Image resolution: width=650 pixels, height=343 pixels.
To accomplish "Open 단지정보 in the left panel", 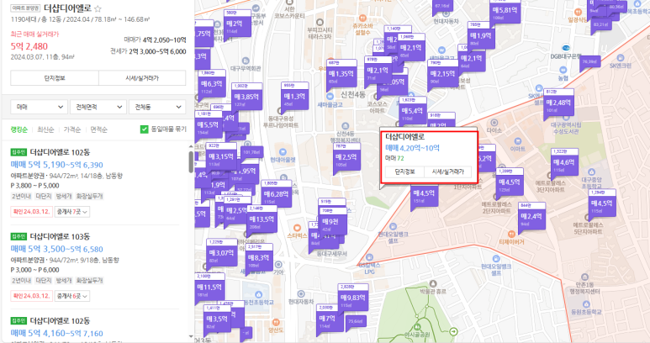I will (55, 78).
